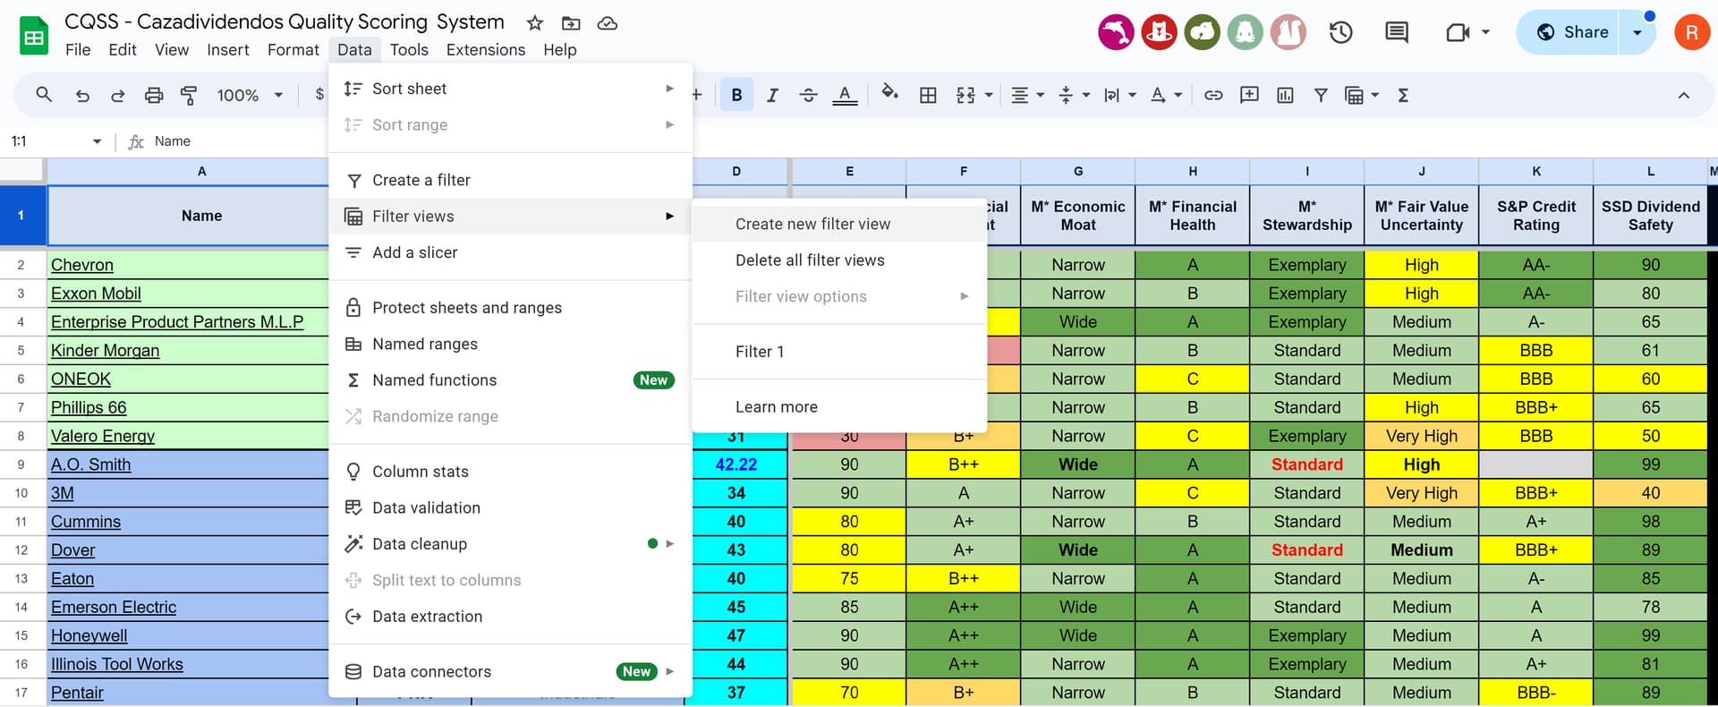
Task: Open the account avatar R
Action: [1691, 32]
